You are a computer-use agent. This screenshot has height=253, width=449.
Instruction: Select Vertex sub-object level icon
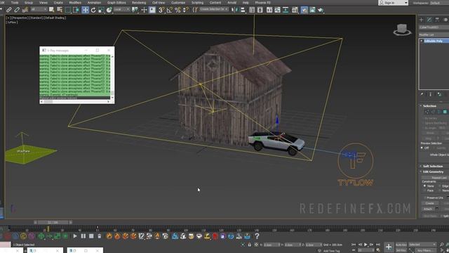tap(427, 112)
